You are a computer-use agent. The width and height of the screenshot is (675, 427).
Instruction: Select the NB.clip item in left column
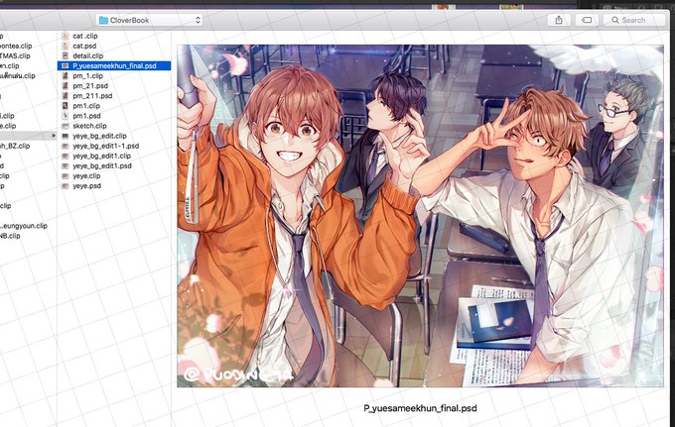pyautogui.click(x=10, y=236)
